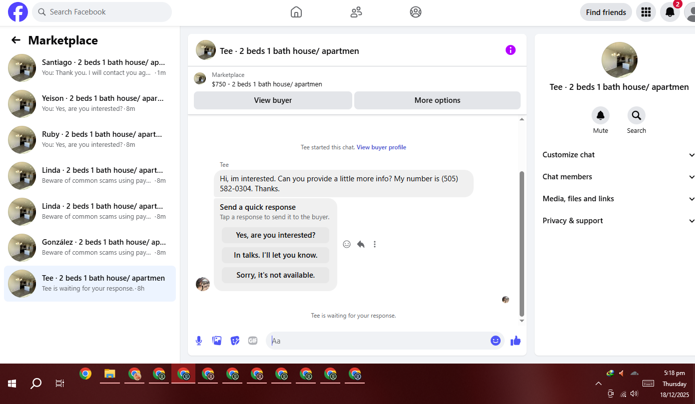The image size is (695, 404).
Task: Click Tee's message containing the phone number
Action: [x=344, y=184]
